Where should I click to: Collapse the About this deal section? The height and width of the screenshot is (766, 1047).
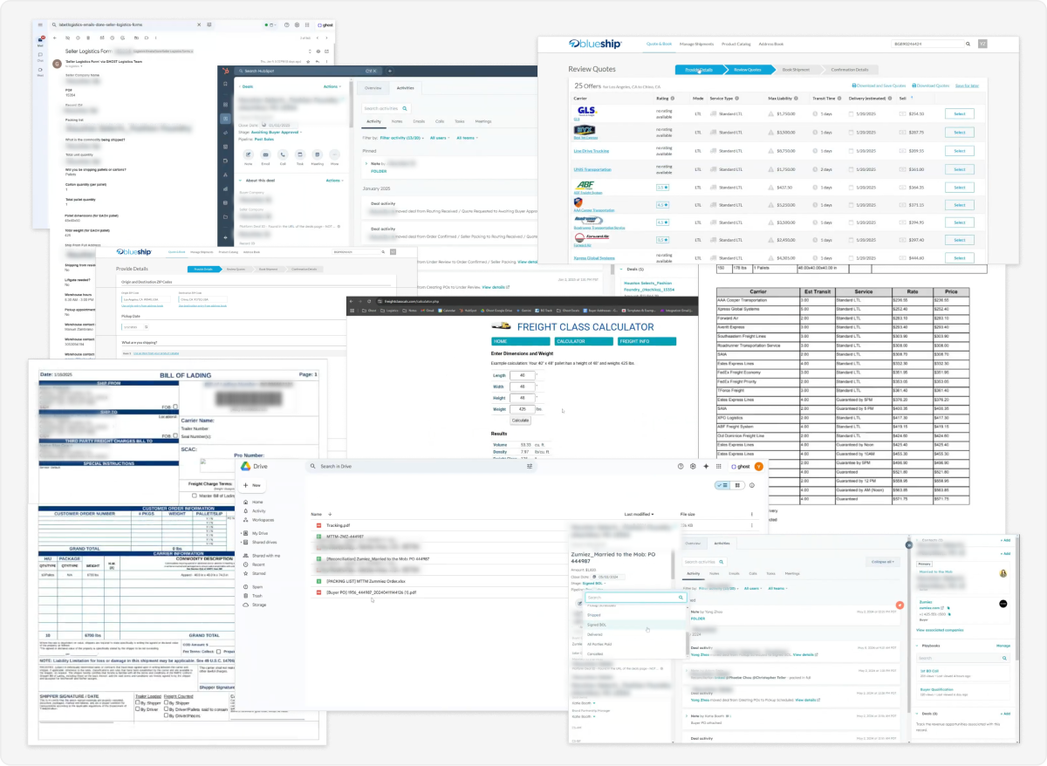click(x=239, y=181)
